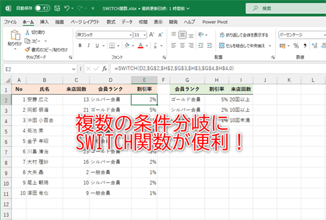
Task: Click Align Right icon
Action: [191, 45]
